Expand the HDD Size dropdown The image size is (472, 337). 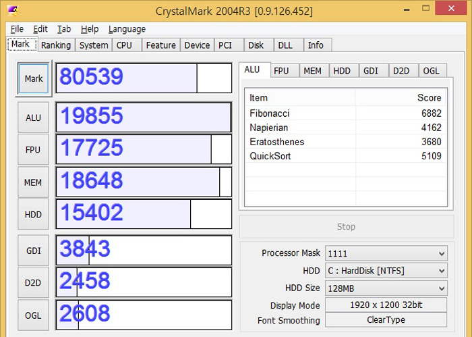coord(386,288)
